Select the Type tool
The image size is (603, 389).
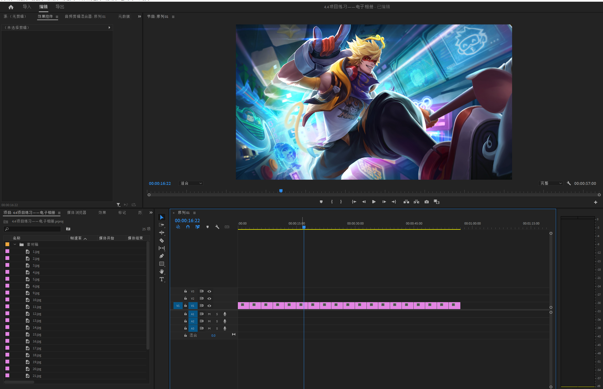click(x=162, y=279)
